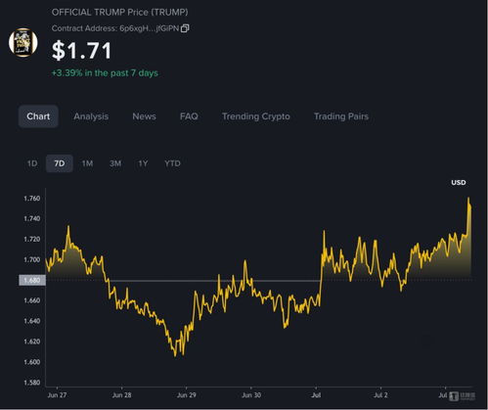Copy the contract address using copy icon

click(185, 28)
